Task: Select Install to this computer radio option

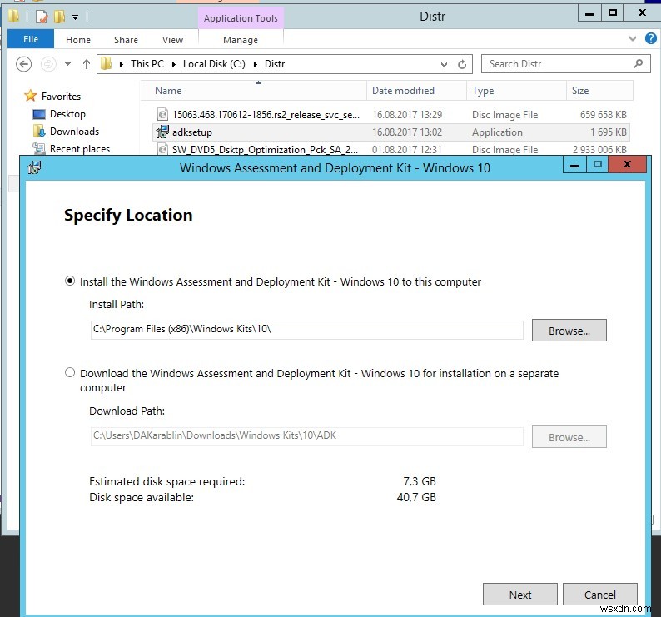Action: pos(70,281)
